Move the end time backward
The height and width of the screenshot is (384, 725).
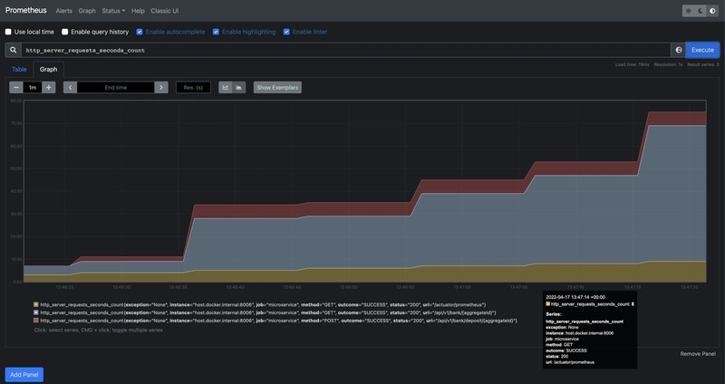[70, 87]
